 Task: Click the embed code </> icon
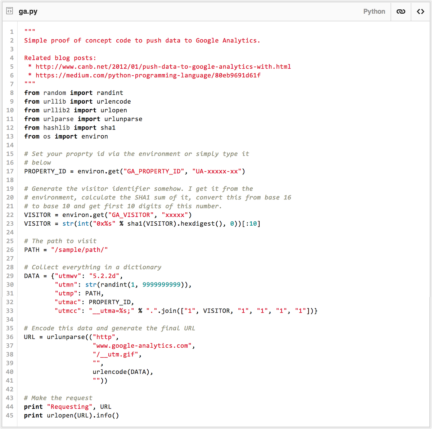(x=420, y=11)
